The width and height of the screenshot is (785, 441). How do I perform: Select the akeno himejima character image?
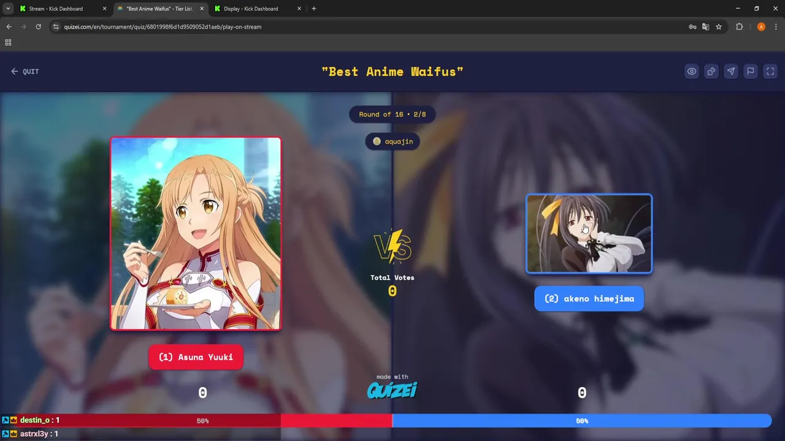click(x=589, y=233)
